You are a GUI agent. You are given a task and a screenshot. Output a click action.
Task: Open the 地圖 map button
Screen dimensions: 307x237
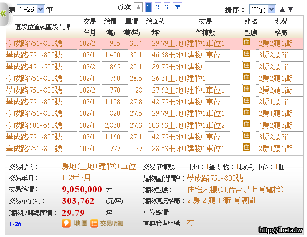coord(74,223)
